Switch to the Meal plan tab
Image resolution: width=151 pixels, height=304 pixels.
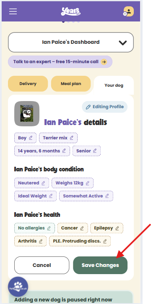[x=71, y=84]
